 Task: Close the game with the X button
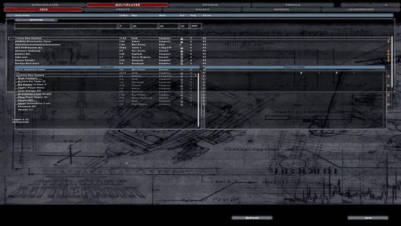(386, 5)
